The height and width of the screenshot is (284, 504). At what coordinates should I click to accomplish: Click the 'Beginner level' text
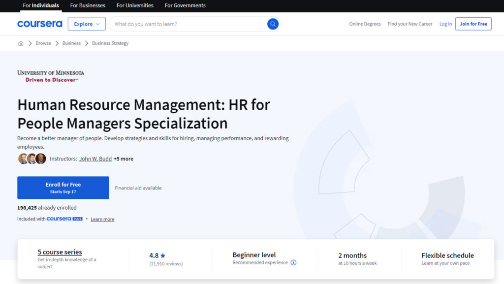point(254,255)
